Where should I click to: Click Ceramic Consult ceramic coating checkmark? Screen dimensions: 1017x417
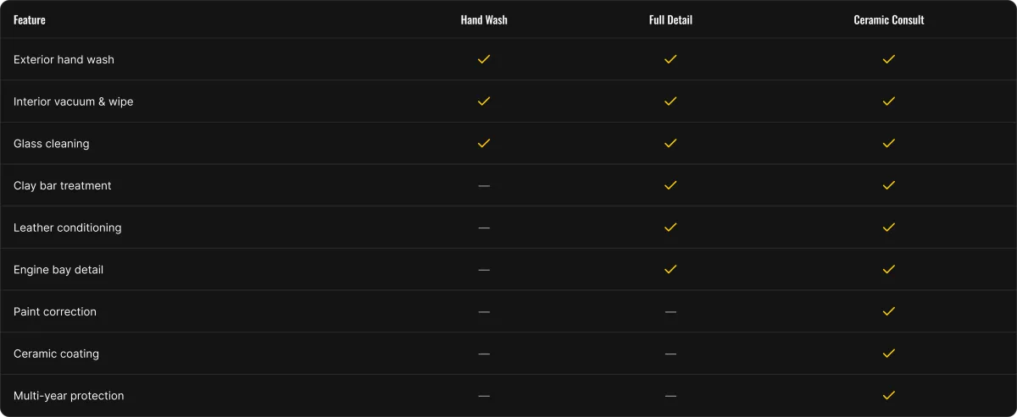[x=889, y=354]
